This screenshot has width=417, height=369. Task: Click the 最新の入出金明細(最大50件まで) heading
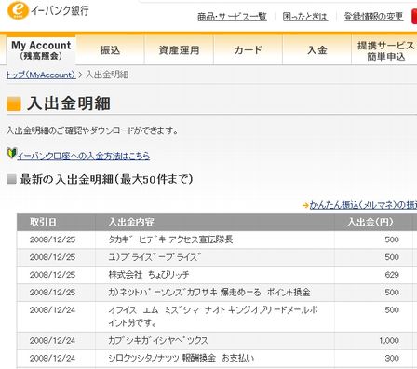click(106, 179)
